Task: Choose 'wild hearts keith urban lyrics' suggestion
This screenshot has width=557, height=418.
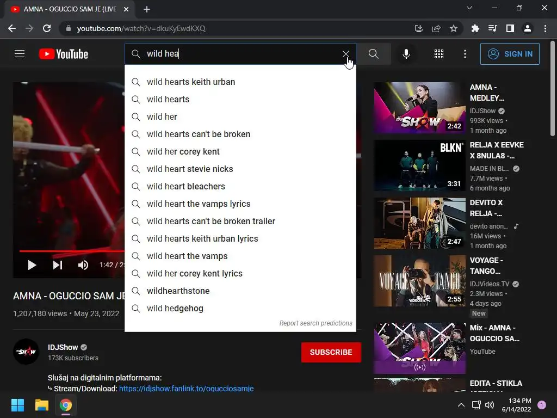Action: click(240, 238)
